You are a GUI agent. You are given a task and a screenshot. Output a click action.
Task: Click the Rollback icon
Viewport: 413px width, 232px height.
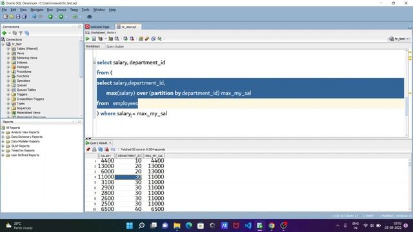point(132,39)
